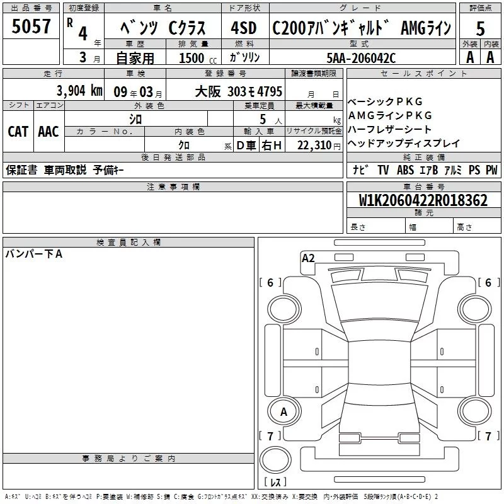Click the AAC air conditioner cell
This screenshot has height=504, width=504.
[x=49, y=131]
